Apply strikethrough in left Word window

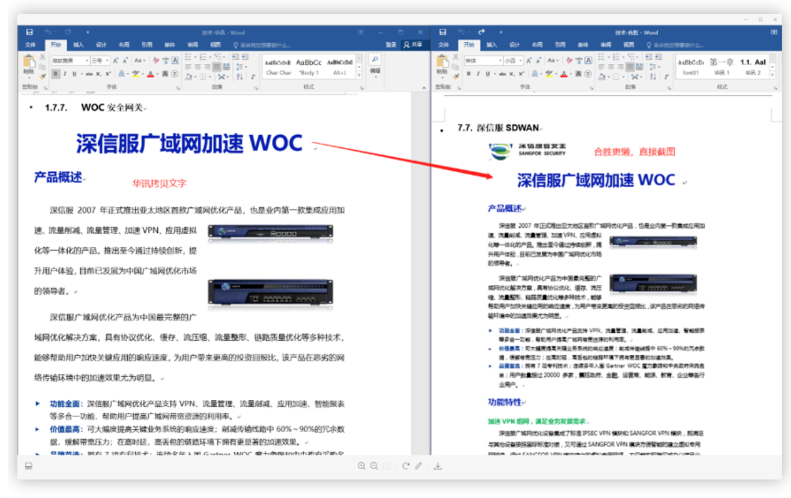tap(89, 74)
